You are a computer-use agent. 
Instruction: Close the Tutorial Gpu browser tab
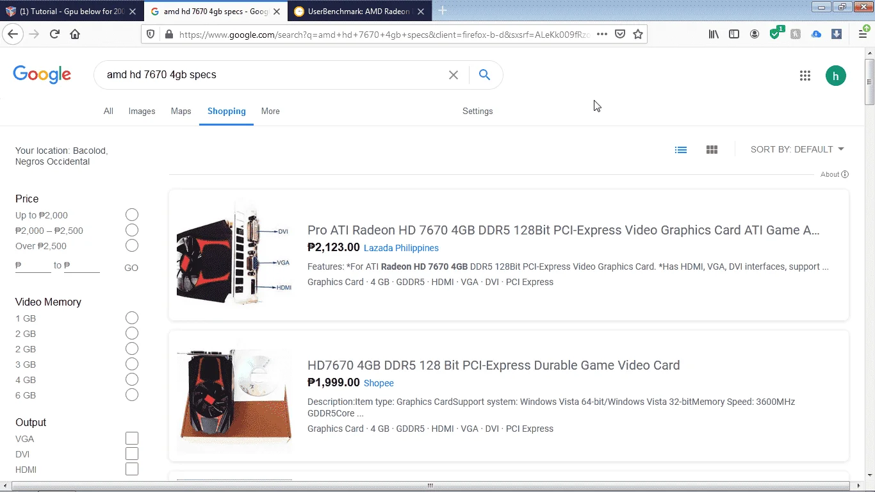click(133, 12)
